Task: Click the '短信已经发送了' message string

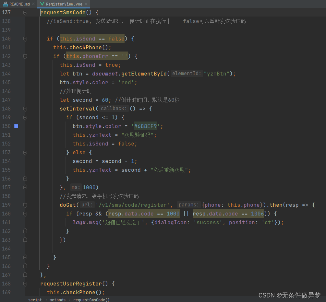Action: [x=123, y=223]
